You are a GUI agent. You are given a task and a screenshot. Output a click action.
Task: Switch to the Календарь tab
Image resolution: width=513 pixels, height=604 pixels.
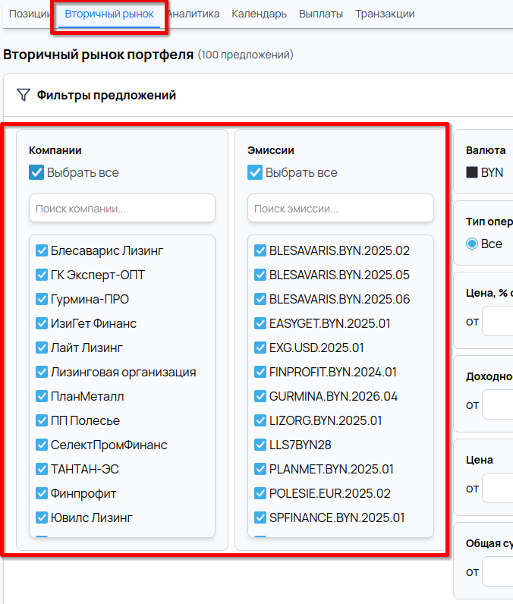click(x=259, y=14)
